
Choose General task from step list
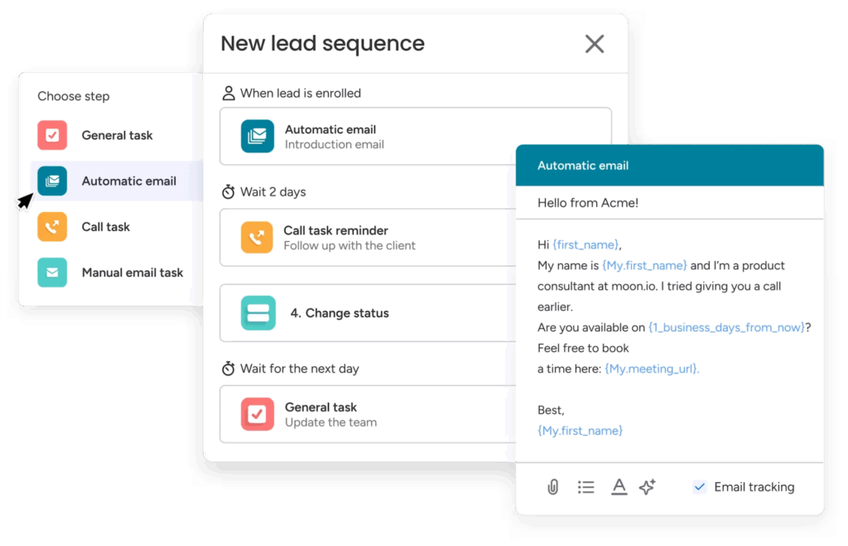(x=117, y=135)
